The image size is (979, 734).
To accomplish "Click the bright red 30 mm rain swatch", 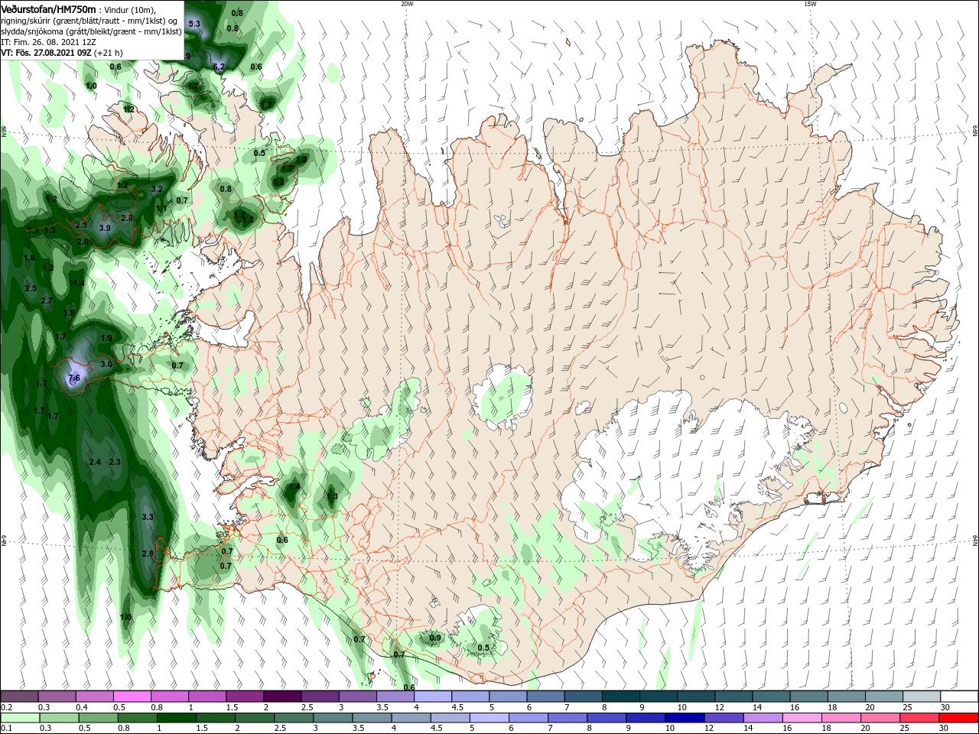I will coord(958,719).
